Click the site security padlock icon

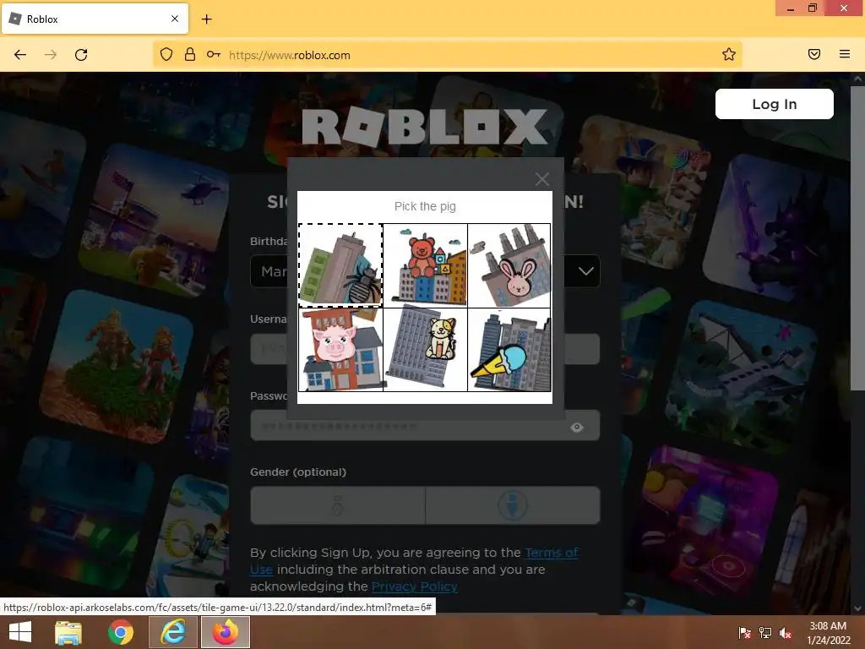pos(190,54)
